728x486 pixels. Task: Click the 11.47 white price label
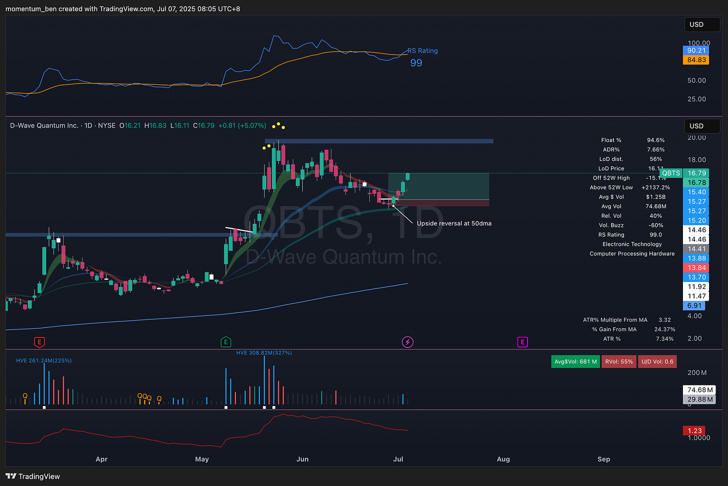coord(696,296)
